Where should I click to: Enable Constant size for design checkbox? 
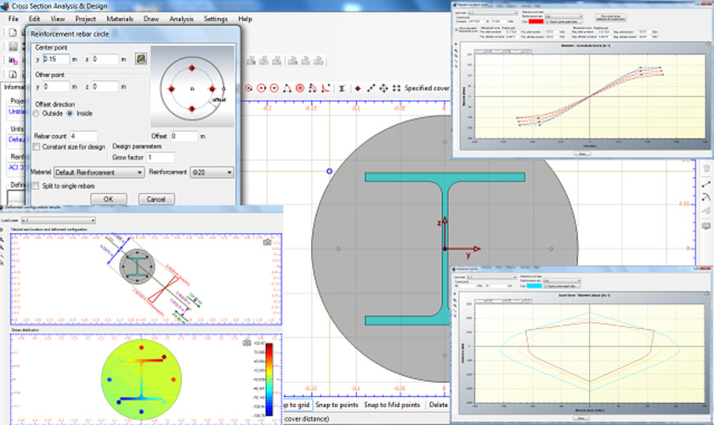(37, 147)
